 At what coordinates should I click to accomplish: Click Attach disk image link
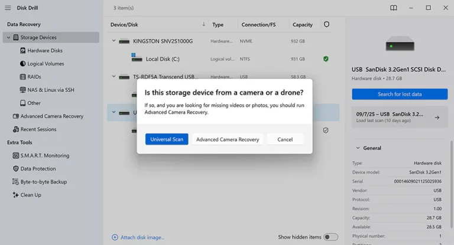tap(142, 237)
